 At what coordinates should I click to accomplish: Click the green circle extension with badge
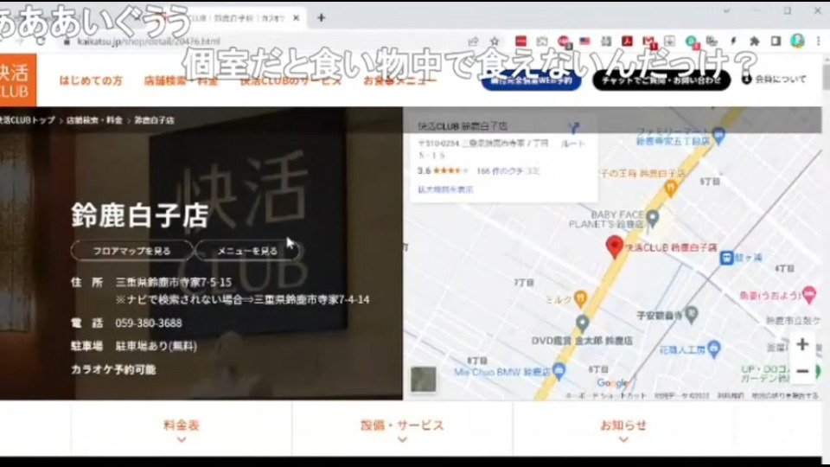(692, 42)
